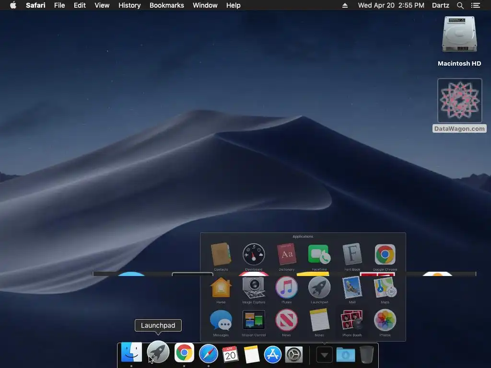The height and width of the screenshot is (368, 491).
Task: Launch Dictionary from the Applications stack
Action: tap(287, 254)
